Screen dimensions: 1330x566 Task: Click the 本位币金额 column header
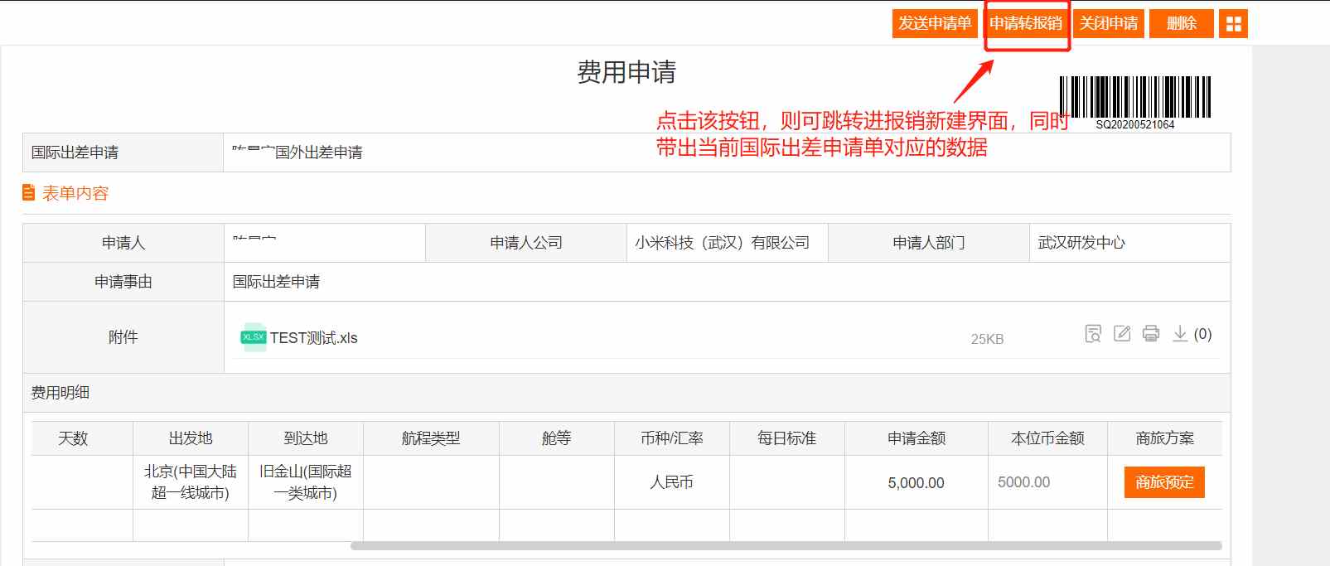click(1048, 438)
